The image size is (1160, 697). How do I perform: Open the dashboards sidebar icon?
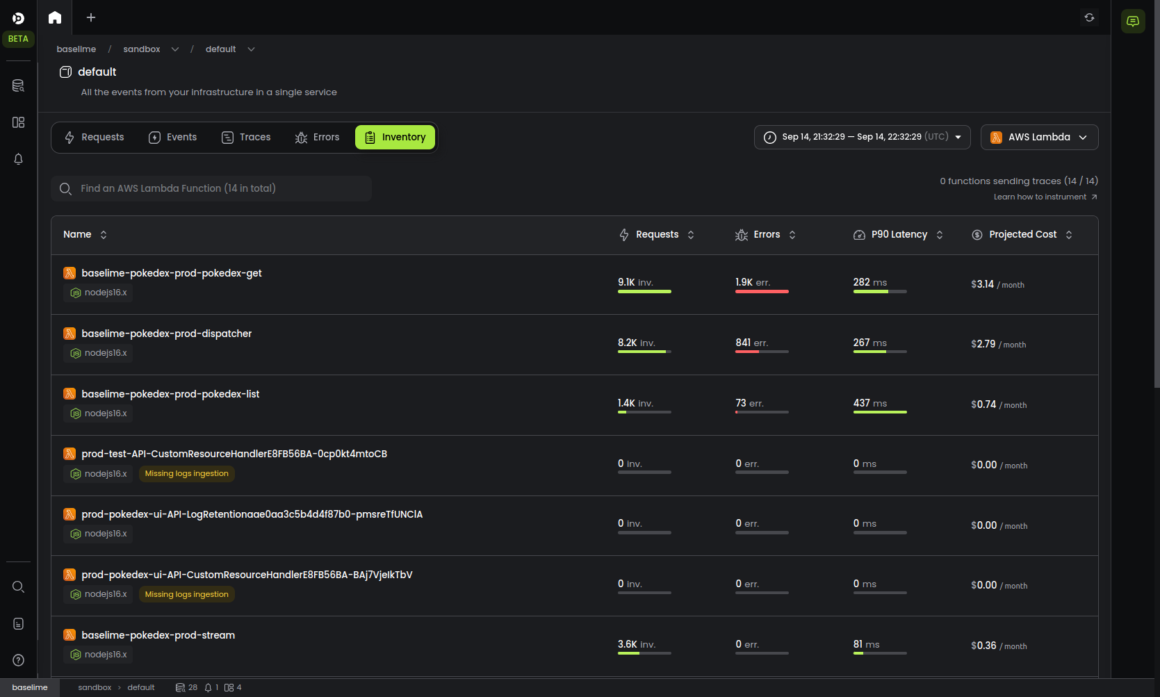click(x=19, y=122)
